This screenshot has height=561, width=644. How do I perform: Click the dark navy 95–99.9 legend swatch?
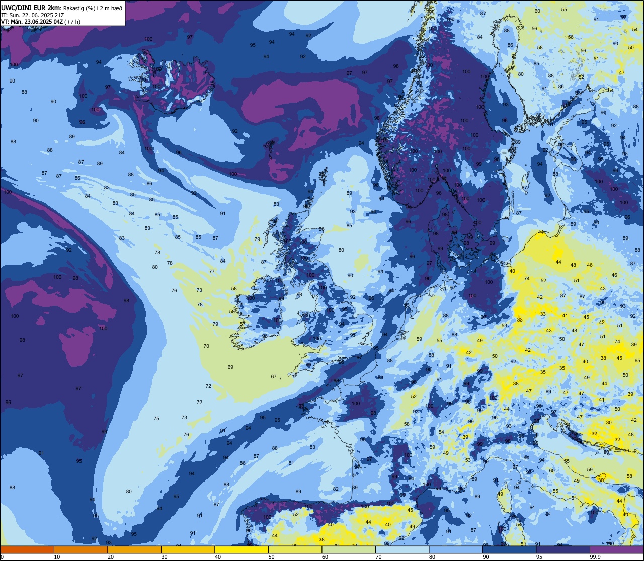point(563,549)
